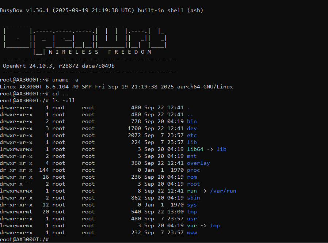Click the 'usr' directory name
The width and height of the screenshot is (328, 243).
point(192,219)
